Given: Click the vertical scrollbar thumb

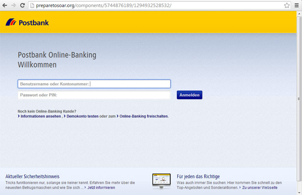Looking at the screenshot, I should 299,99.
